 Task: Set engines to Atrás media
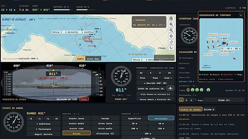[x=105, y=128]
